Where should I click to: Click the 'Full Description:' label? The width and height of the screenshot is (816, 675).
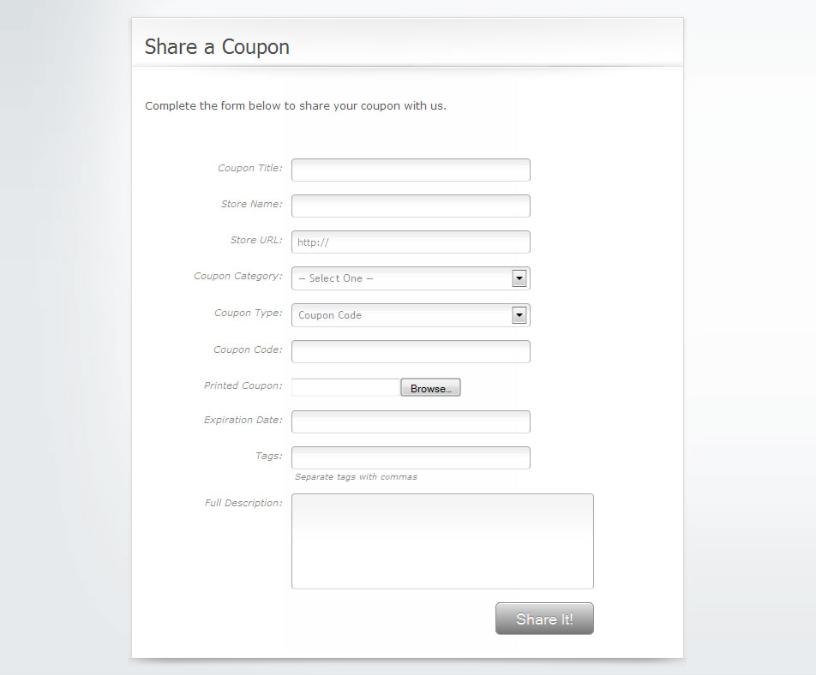point(243,503)
